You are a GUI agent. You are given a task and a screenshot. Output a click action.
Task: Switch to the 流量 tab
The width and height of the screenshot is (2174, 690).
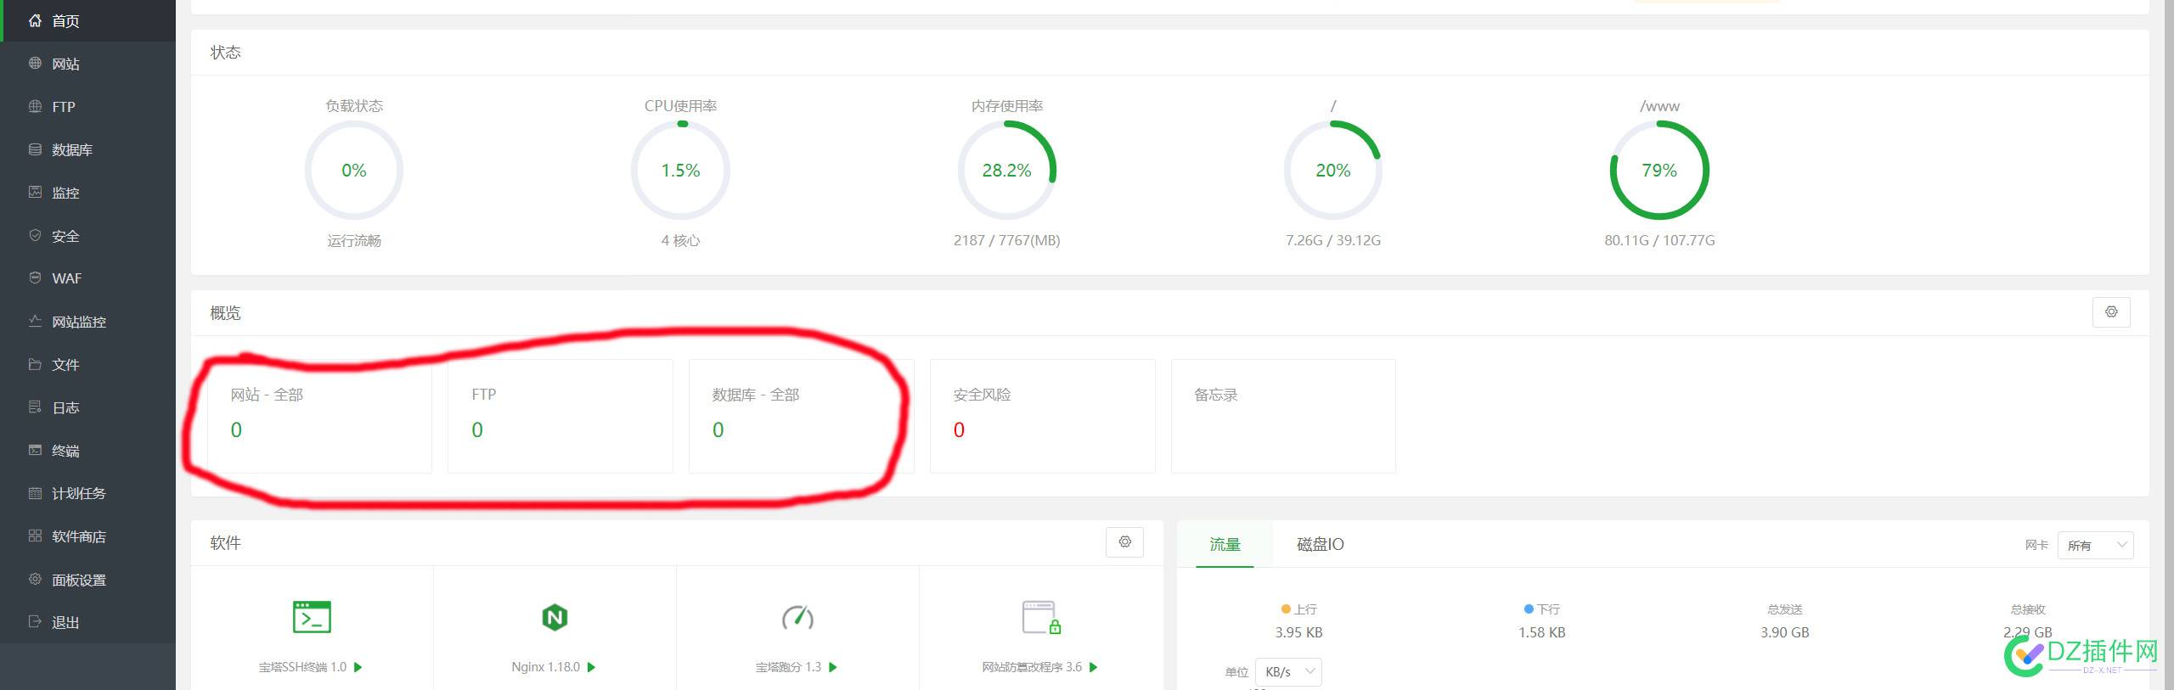point(1225,544)
